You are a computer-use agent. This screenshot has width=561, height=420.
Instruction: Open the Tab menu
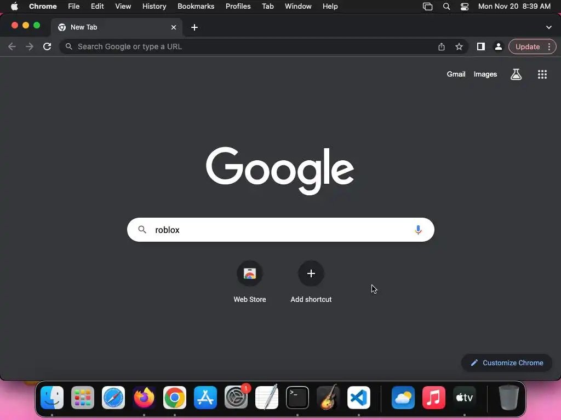[267, 7]
